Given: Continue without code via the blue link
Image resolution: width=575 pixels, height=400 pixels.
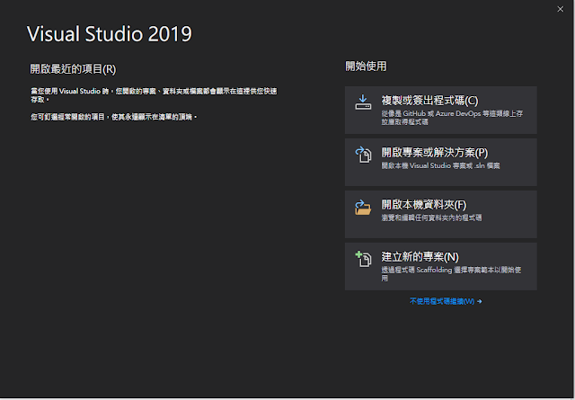Looking at the screenshot, I should pyautogui.click(x=446, y=301).
